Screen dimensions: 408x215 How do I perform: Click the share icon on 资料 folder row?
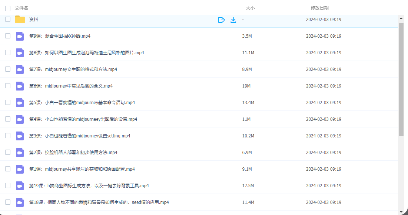pyautogui.click(x=221, y=20)
